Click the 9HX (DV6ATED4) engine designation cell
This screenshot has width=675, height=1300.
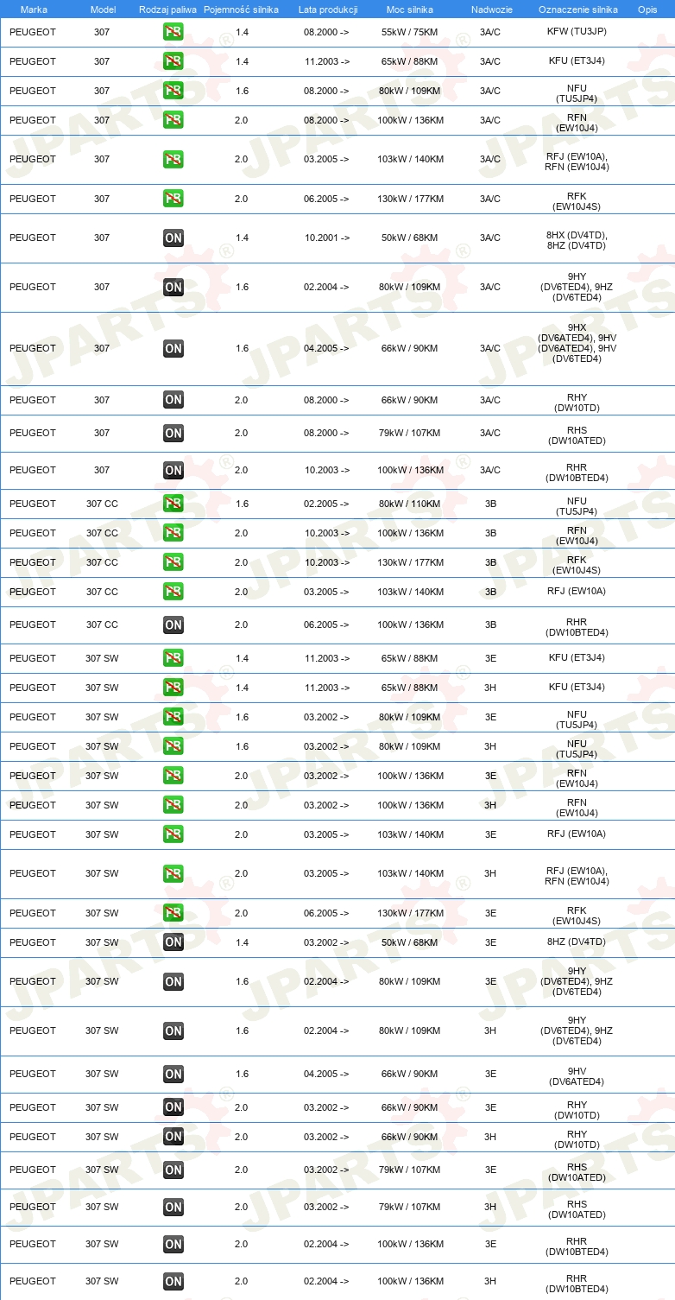[x=577, y=343]
